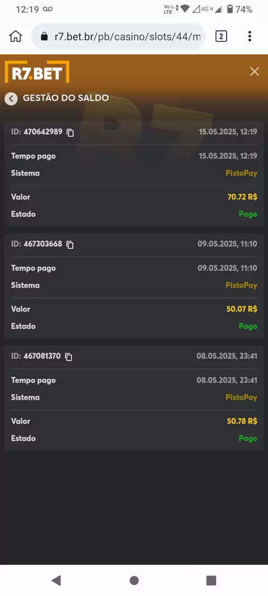The height and width of the screenshot is (596, 268).
Task: Open the R7.BET logo home
Action: click(x=37, y=72)
